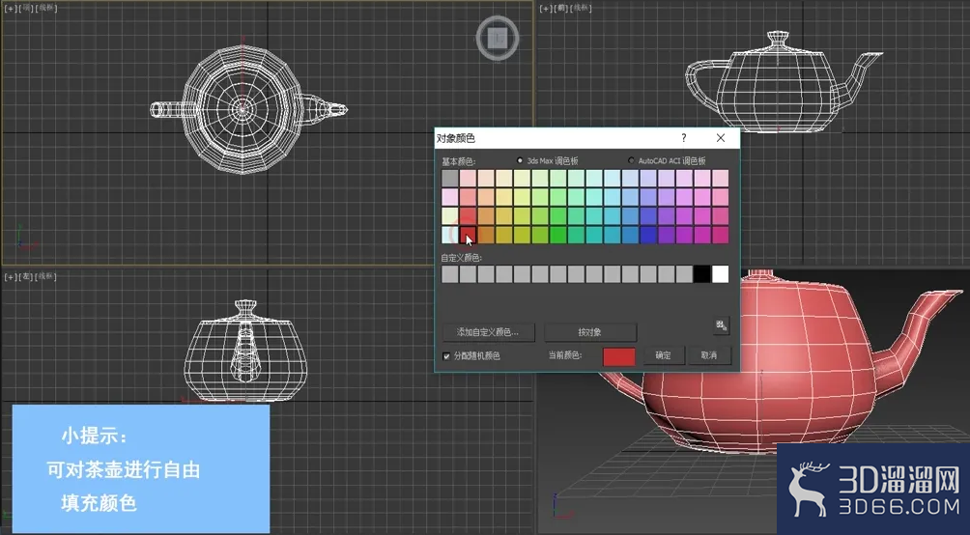The width and height of the screenshot is (970, 535).
Task: Click the 基本颜色: label
Action: 458,161
